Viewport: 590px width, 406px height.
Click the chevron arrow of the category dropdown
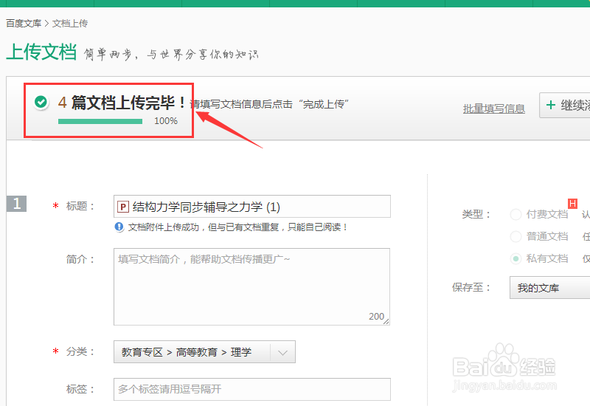point(283,353)
